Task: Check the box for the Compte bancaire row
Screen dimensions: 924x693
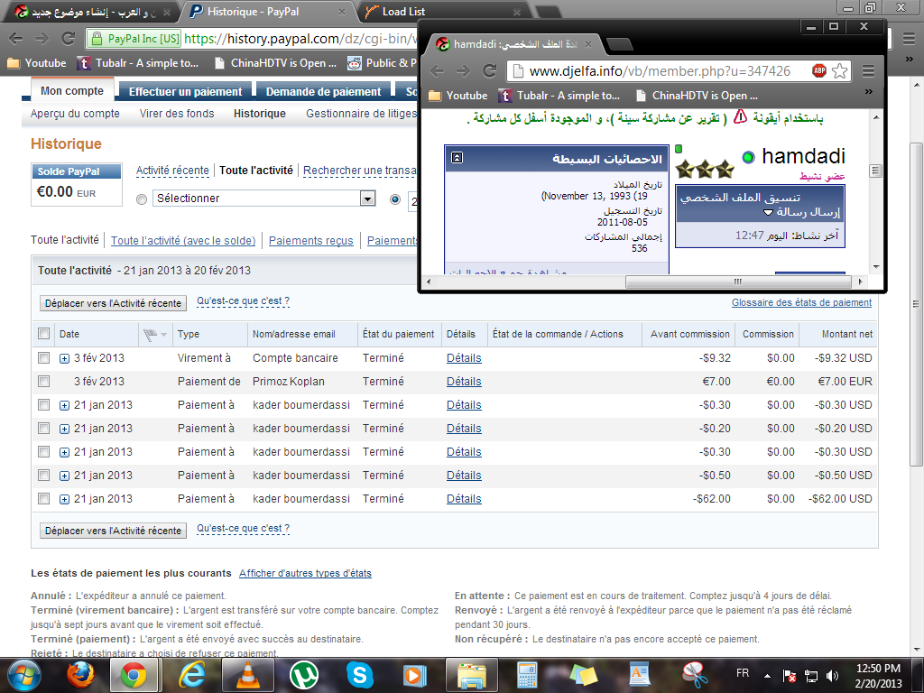Action: click(43, 357)
